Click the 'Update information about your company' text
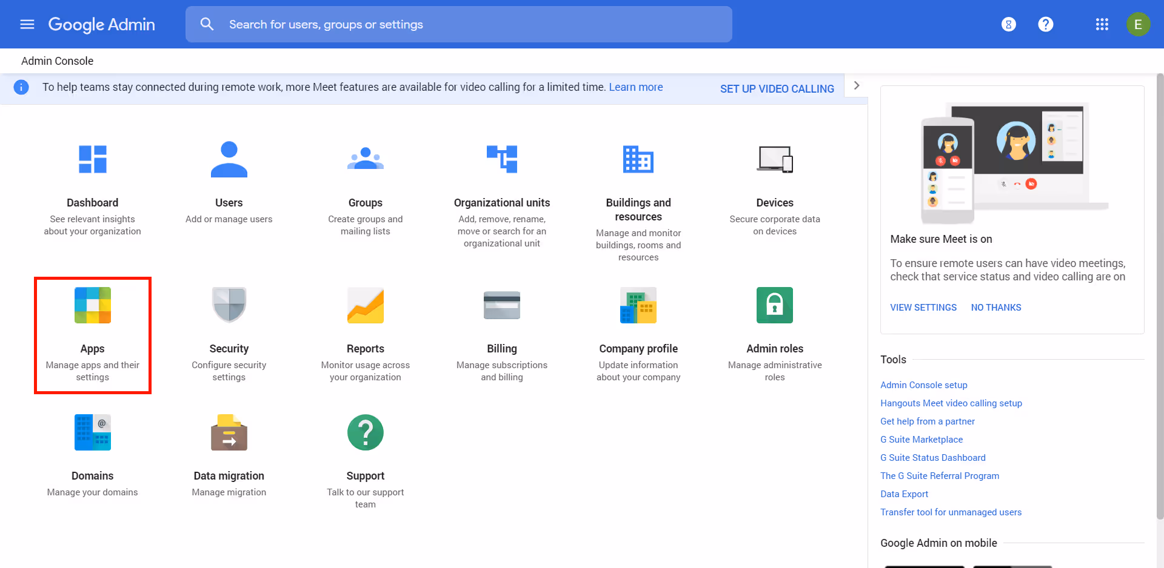Viewport: 1164px width, 568px height. 638,371
